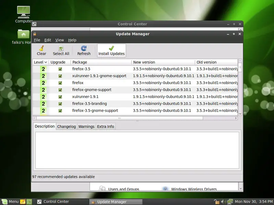This screenshot has height=205, width=274.
Task: Uncheck upgrade checkbox in the firefox row
Action: (60, 83)
